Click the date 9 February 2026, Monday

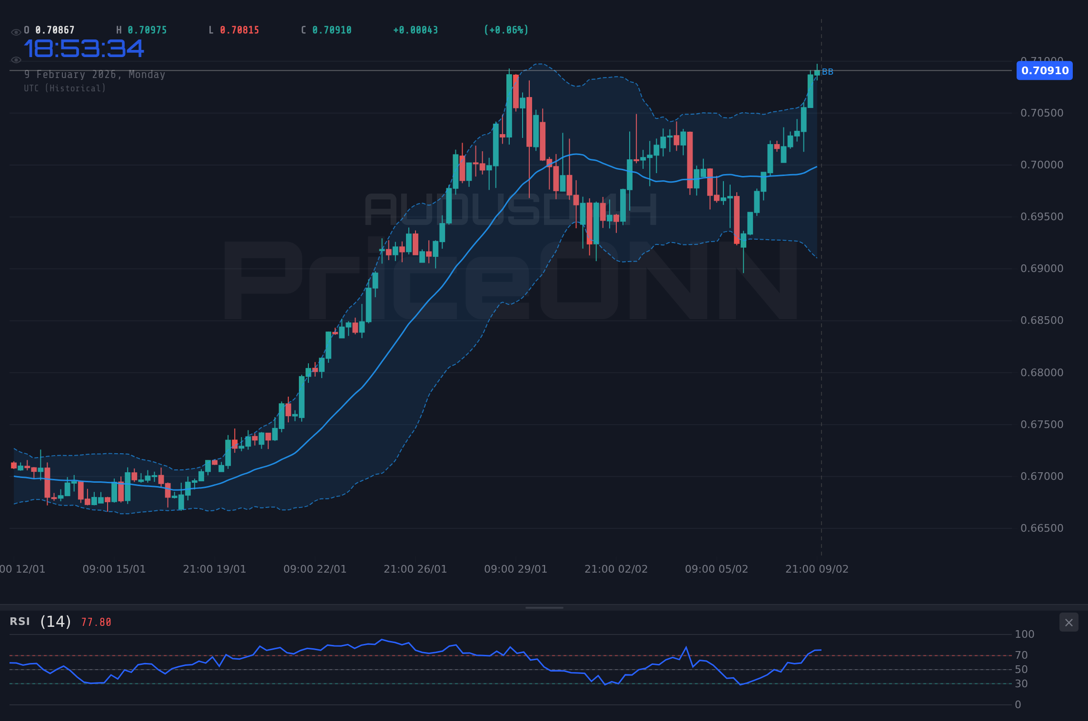(95, 75)
